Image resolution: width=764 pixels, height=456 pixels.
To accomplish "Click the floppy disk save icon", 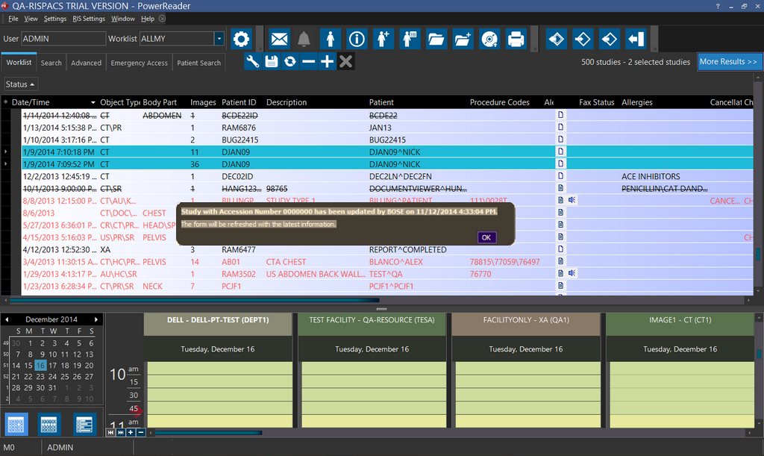I will [x=272, y=62].
